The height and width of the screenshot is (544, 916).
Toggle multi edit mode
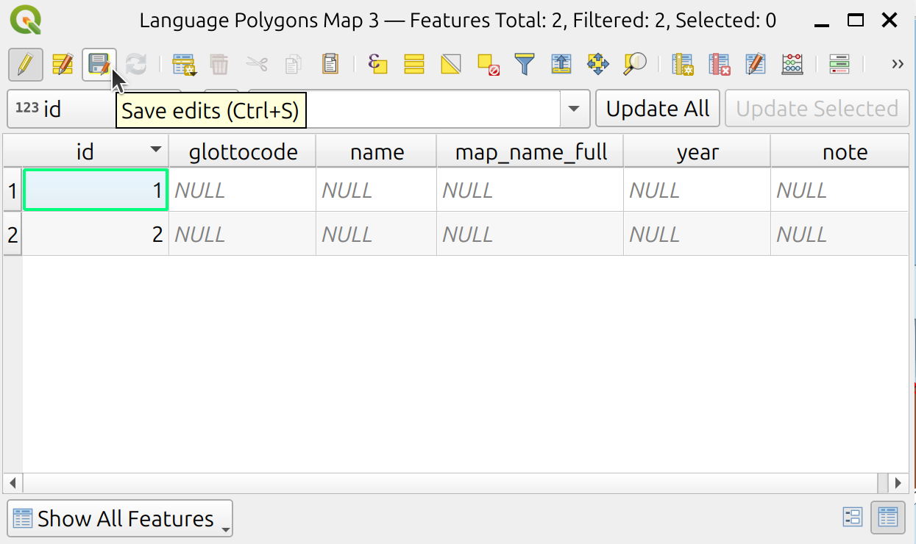(x=63, y=65)
